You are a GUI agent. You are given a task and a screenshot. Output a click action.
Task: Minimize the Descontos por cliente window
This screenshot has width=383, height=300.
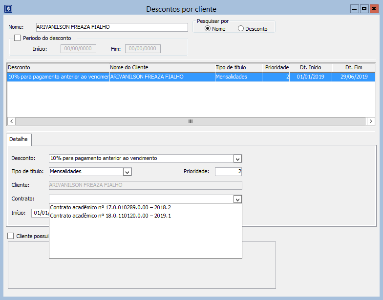pos(355,9)
